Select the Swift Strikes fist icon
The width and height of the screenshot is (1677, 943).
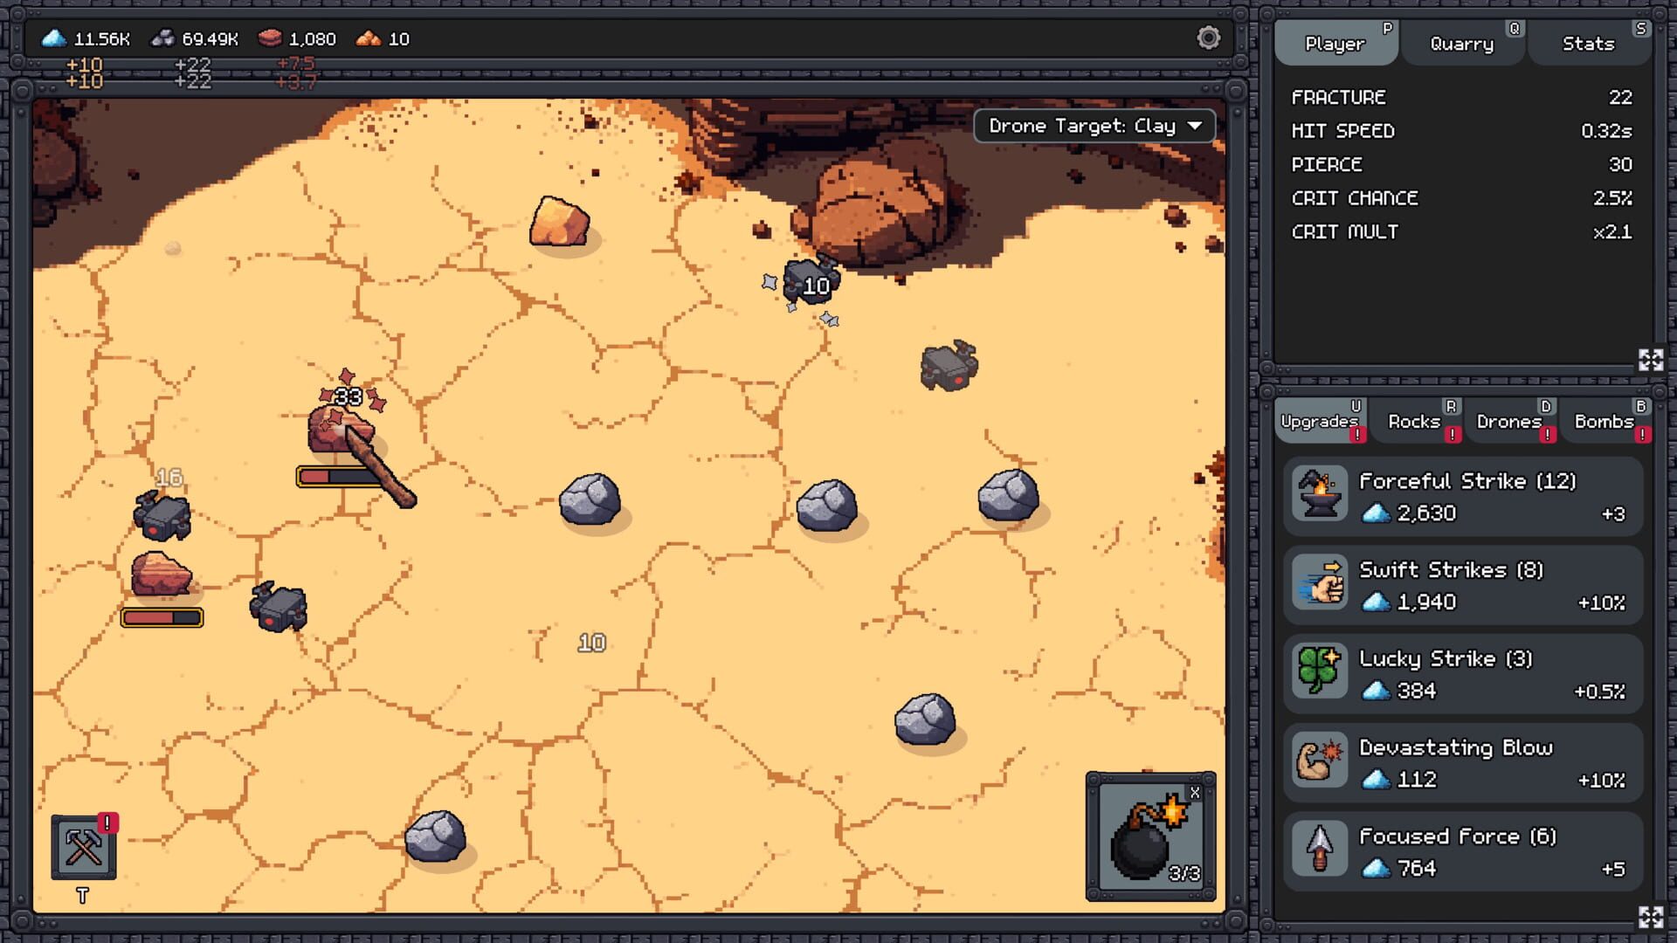[1319, 584]
